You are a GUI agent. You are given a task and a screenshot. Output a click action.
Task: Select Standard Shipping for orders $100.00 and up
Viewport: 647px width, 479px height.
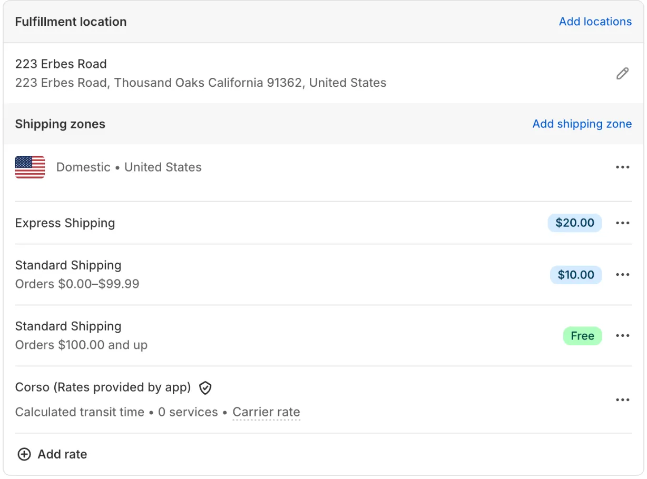coord(68,326)
